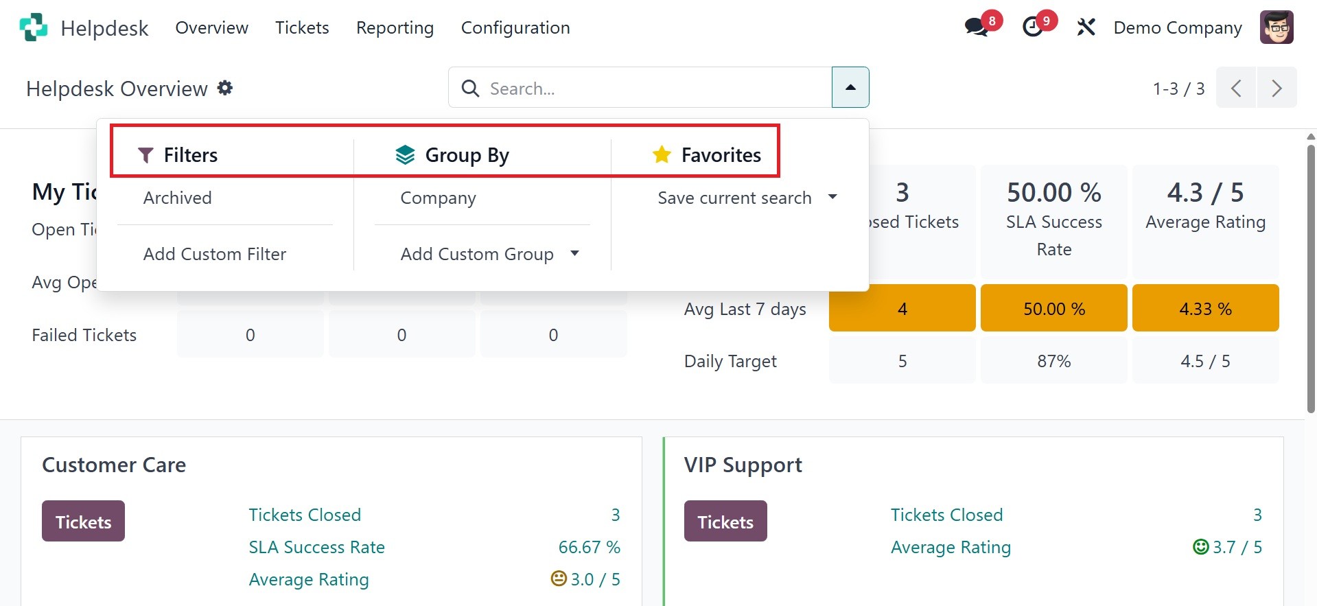The image size is (1317, 606).
Task: Click the debug tools wrench icon
Action: click(x=1086, y=27)
